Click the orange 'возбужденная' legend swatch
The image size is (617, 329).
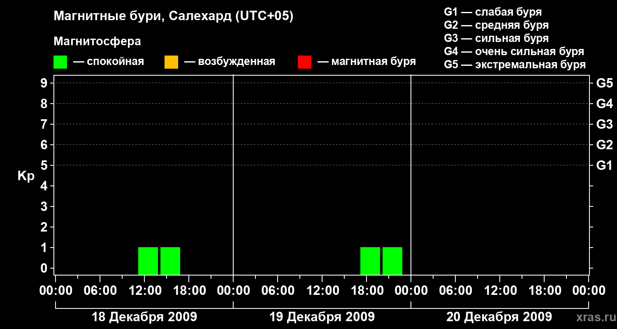point(171,62)
